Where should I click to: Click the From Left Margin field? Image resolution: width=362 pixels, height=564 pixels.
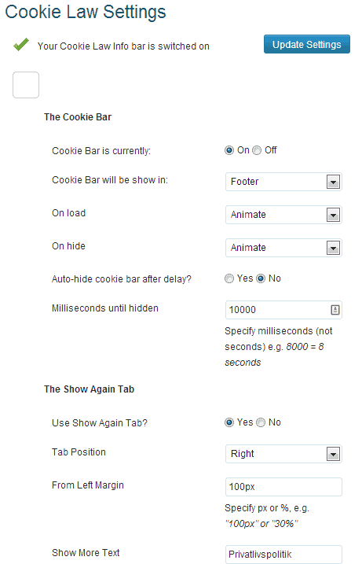(283, 487)
